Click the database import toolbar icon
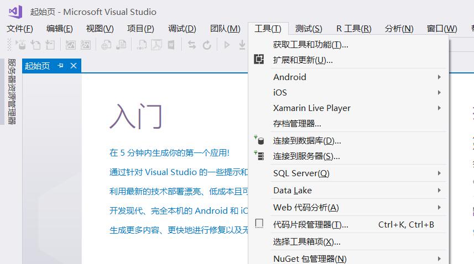Screen dimensions: 474x264 21,45
